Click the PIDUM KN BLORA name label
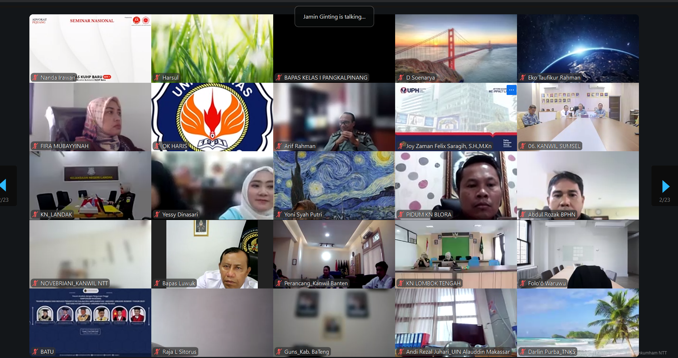This screenshot has height=358, width=678. click(428, 215)
